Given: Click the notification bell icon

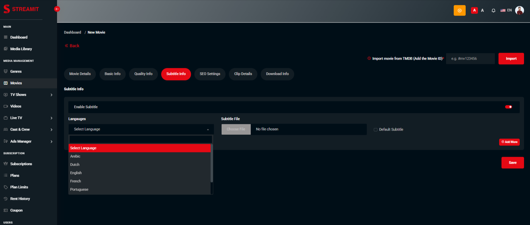Looking at the screenshot, I should [x=493, y=11].
